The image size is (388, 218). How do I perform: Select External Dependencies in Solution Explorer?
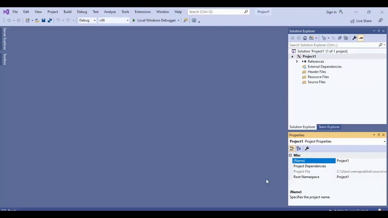click(325, 67)
